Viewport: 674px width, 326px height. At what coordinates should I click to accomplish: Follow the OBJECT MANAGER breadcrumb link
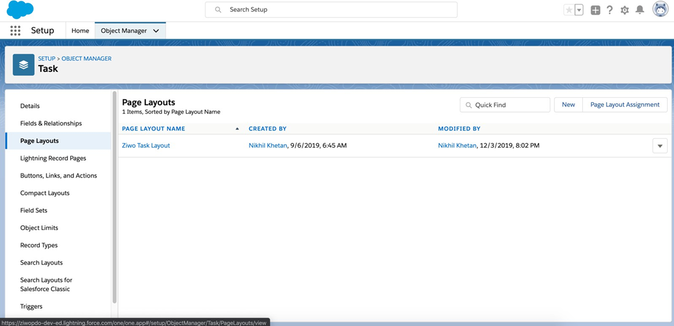(x=87, y=58)
